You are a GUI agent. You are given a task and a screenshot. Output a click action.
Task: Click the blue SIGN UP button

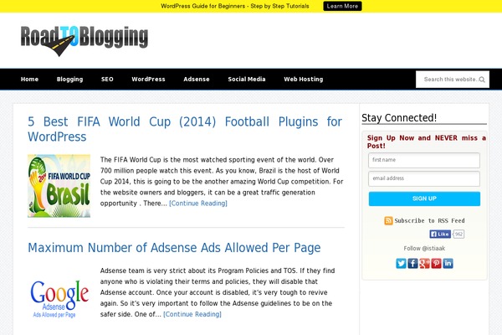[424, 198]
